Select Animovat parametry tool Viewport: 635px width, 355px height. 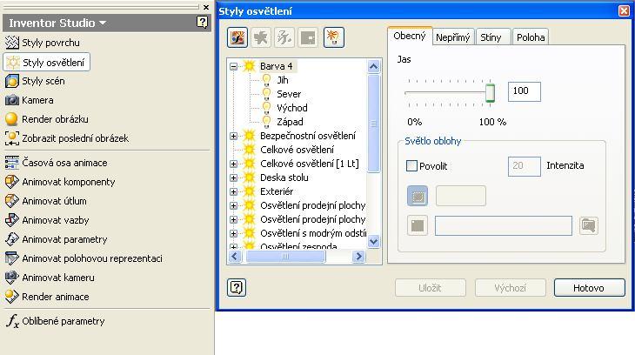pos(56,239)
